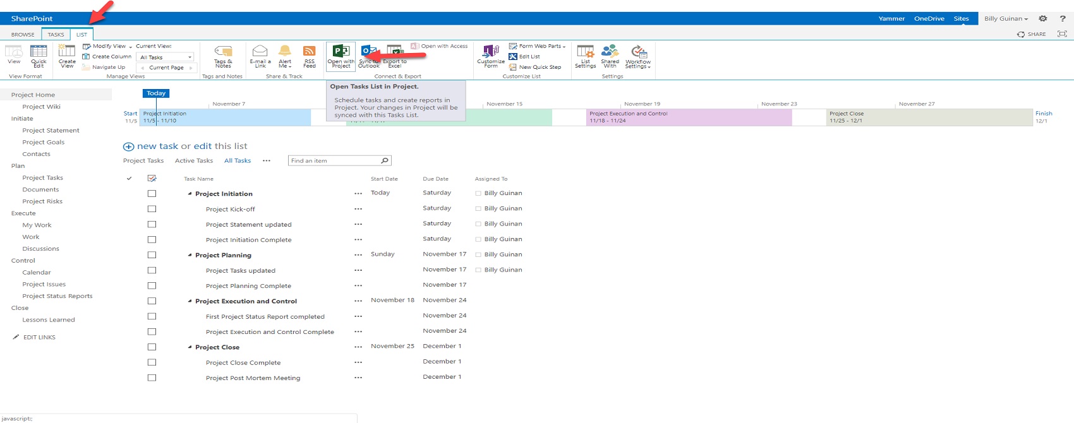Screen dimensions: 1074x423
Task: Click the Tags & Notes icon
Action: point(223,56)
